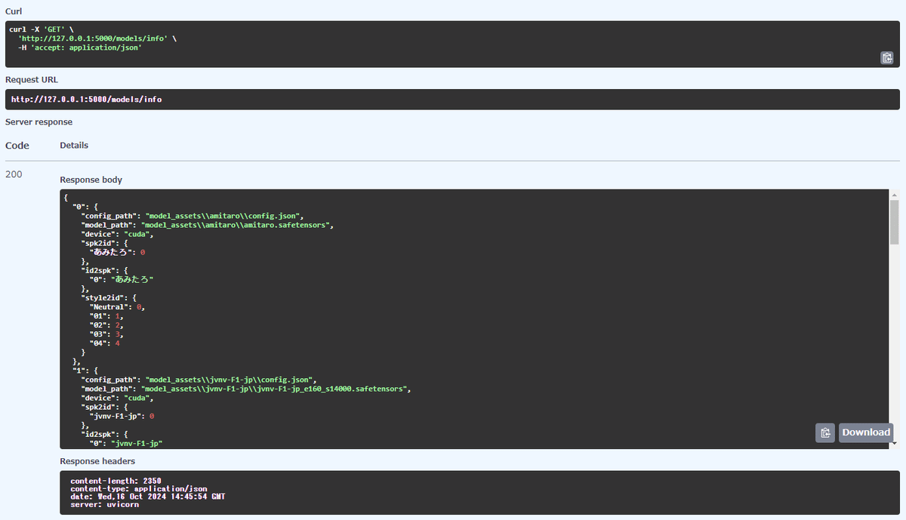Click the content-type: application/json header
Image resolution: width=906 pixels, height=520 pixels.
[139, 489]
